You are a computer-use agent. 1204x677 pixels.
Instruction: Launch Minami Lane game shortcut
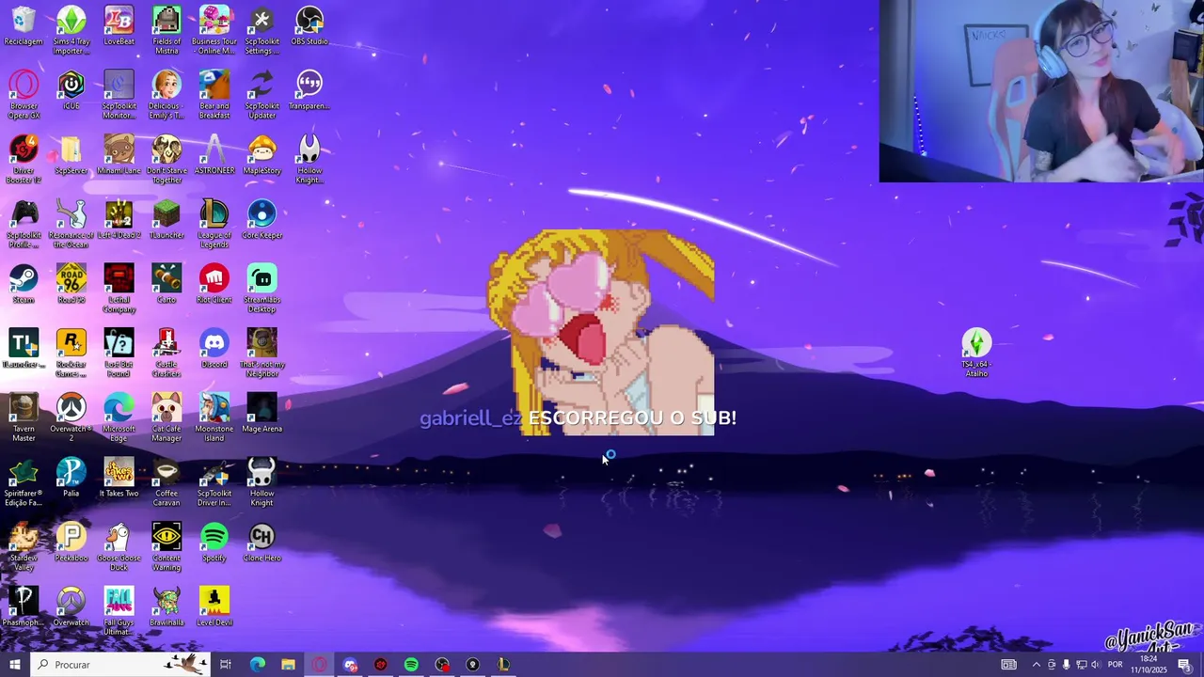point(119,155)
